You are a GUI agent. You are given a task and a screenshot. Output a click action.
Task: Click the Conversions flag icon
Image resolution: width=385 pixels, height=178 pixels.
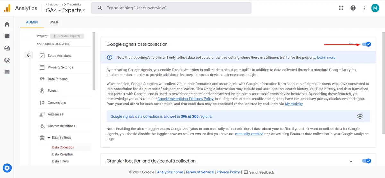pyautogui.click(x=42, y=103)
